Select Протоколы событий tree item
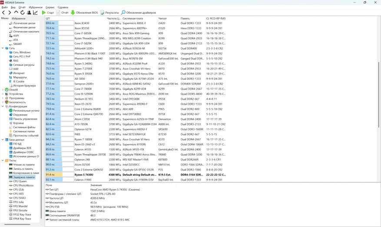This screenshot has height=227, width=381. [26, 135]
